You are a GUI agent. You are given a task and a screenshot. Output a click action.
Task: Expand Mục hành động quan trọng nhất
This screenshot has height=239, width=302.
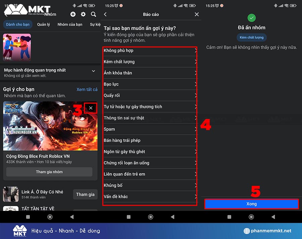(x=93, y=71)
